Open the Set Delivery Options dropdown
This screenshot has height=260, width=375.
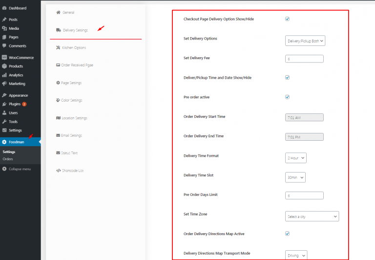point(305,41)
